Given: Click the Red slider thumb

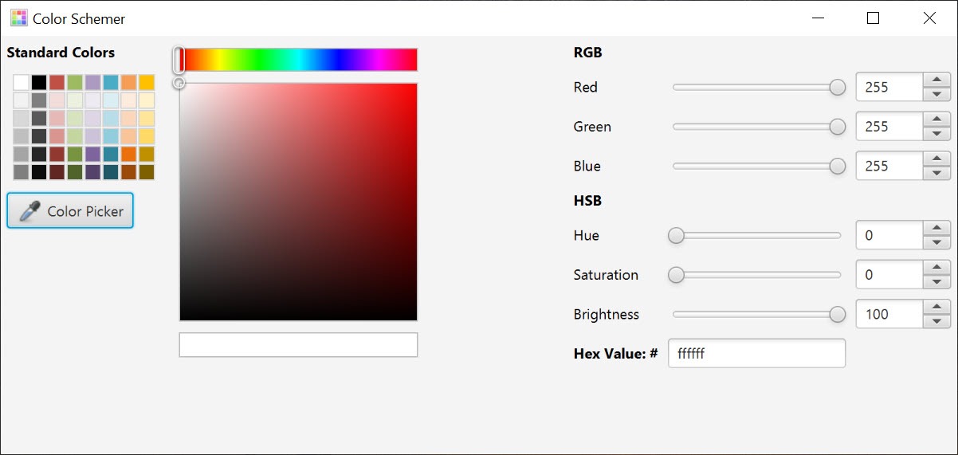Looking at the screenshot, I should point(837,87).
